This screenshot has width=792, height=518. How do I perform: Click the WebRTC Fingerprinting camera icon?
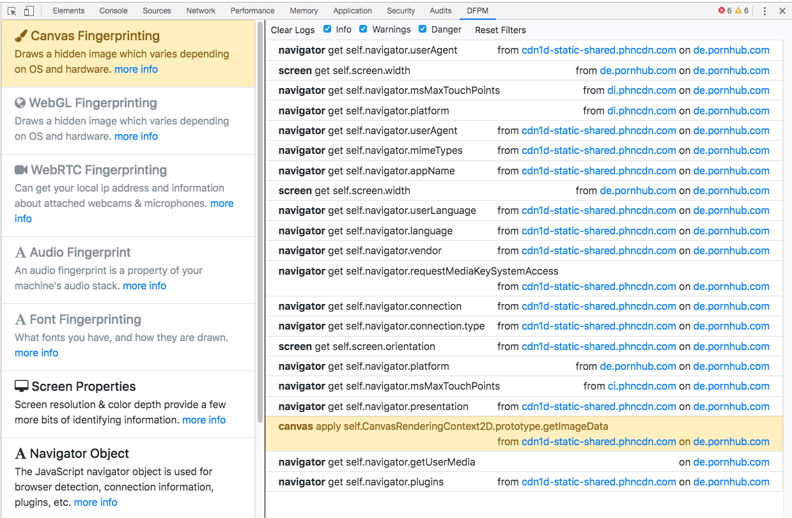coord(21,170)
